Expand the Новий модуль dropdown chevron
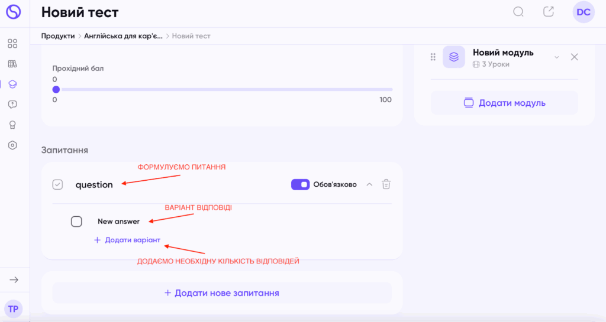Screen dimensions: 606x322 [x=556, y=57]
